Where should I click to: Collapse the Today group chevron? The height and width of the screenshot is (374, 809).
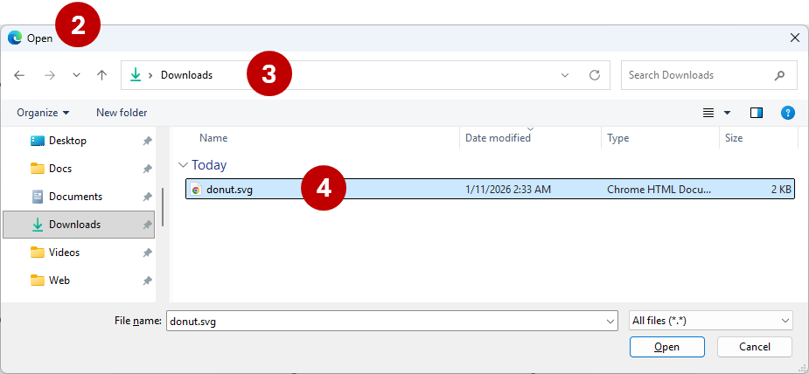[183, 165]
